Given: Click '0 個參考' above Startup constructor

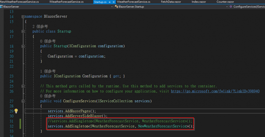Looking at the screenshot, I should (x=48, y=41).
